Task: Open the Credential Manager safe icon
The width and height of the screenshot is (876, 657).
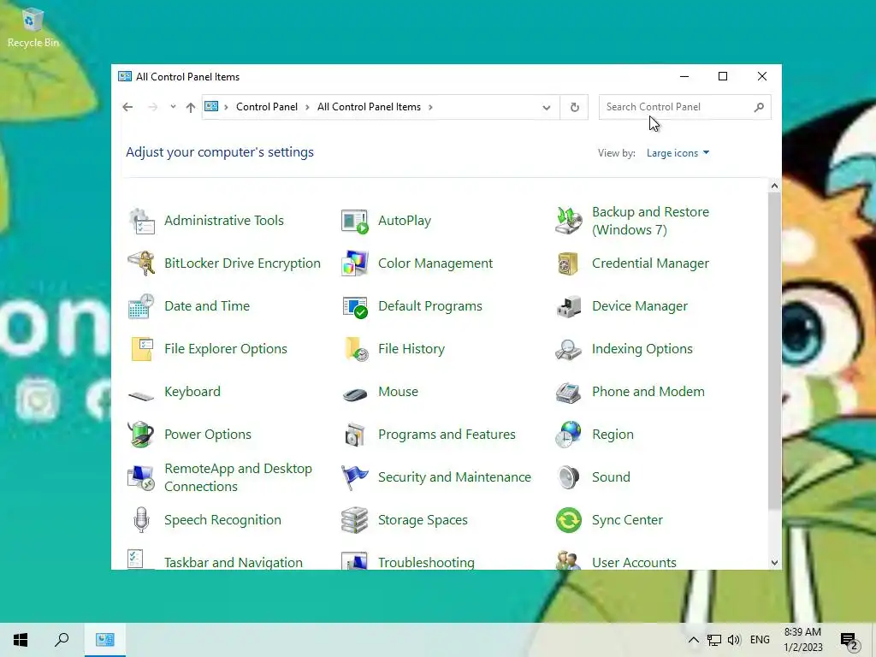Action: [568, 263]
